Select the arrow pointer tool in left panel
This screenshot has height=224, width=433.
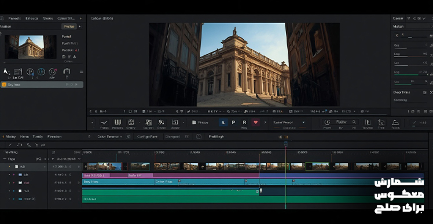6,72
